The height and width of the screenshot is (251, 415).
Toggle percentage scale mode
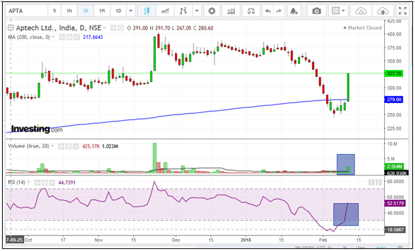click(x=345, y=247)
